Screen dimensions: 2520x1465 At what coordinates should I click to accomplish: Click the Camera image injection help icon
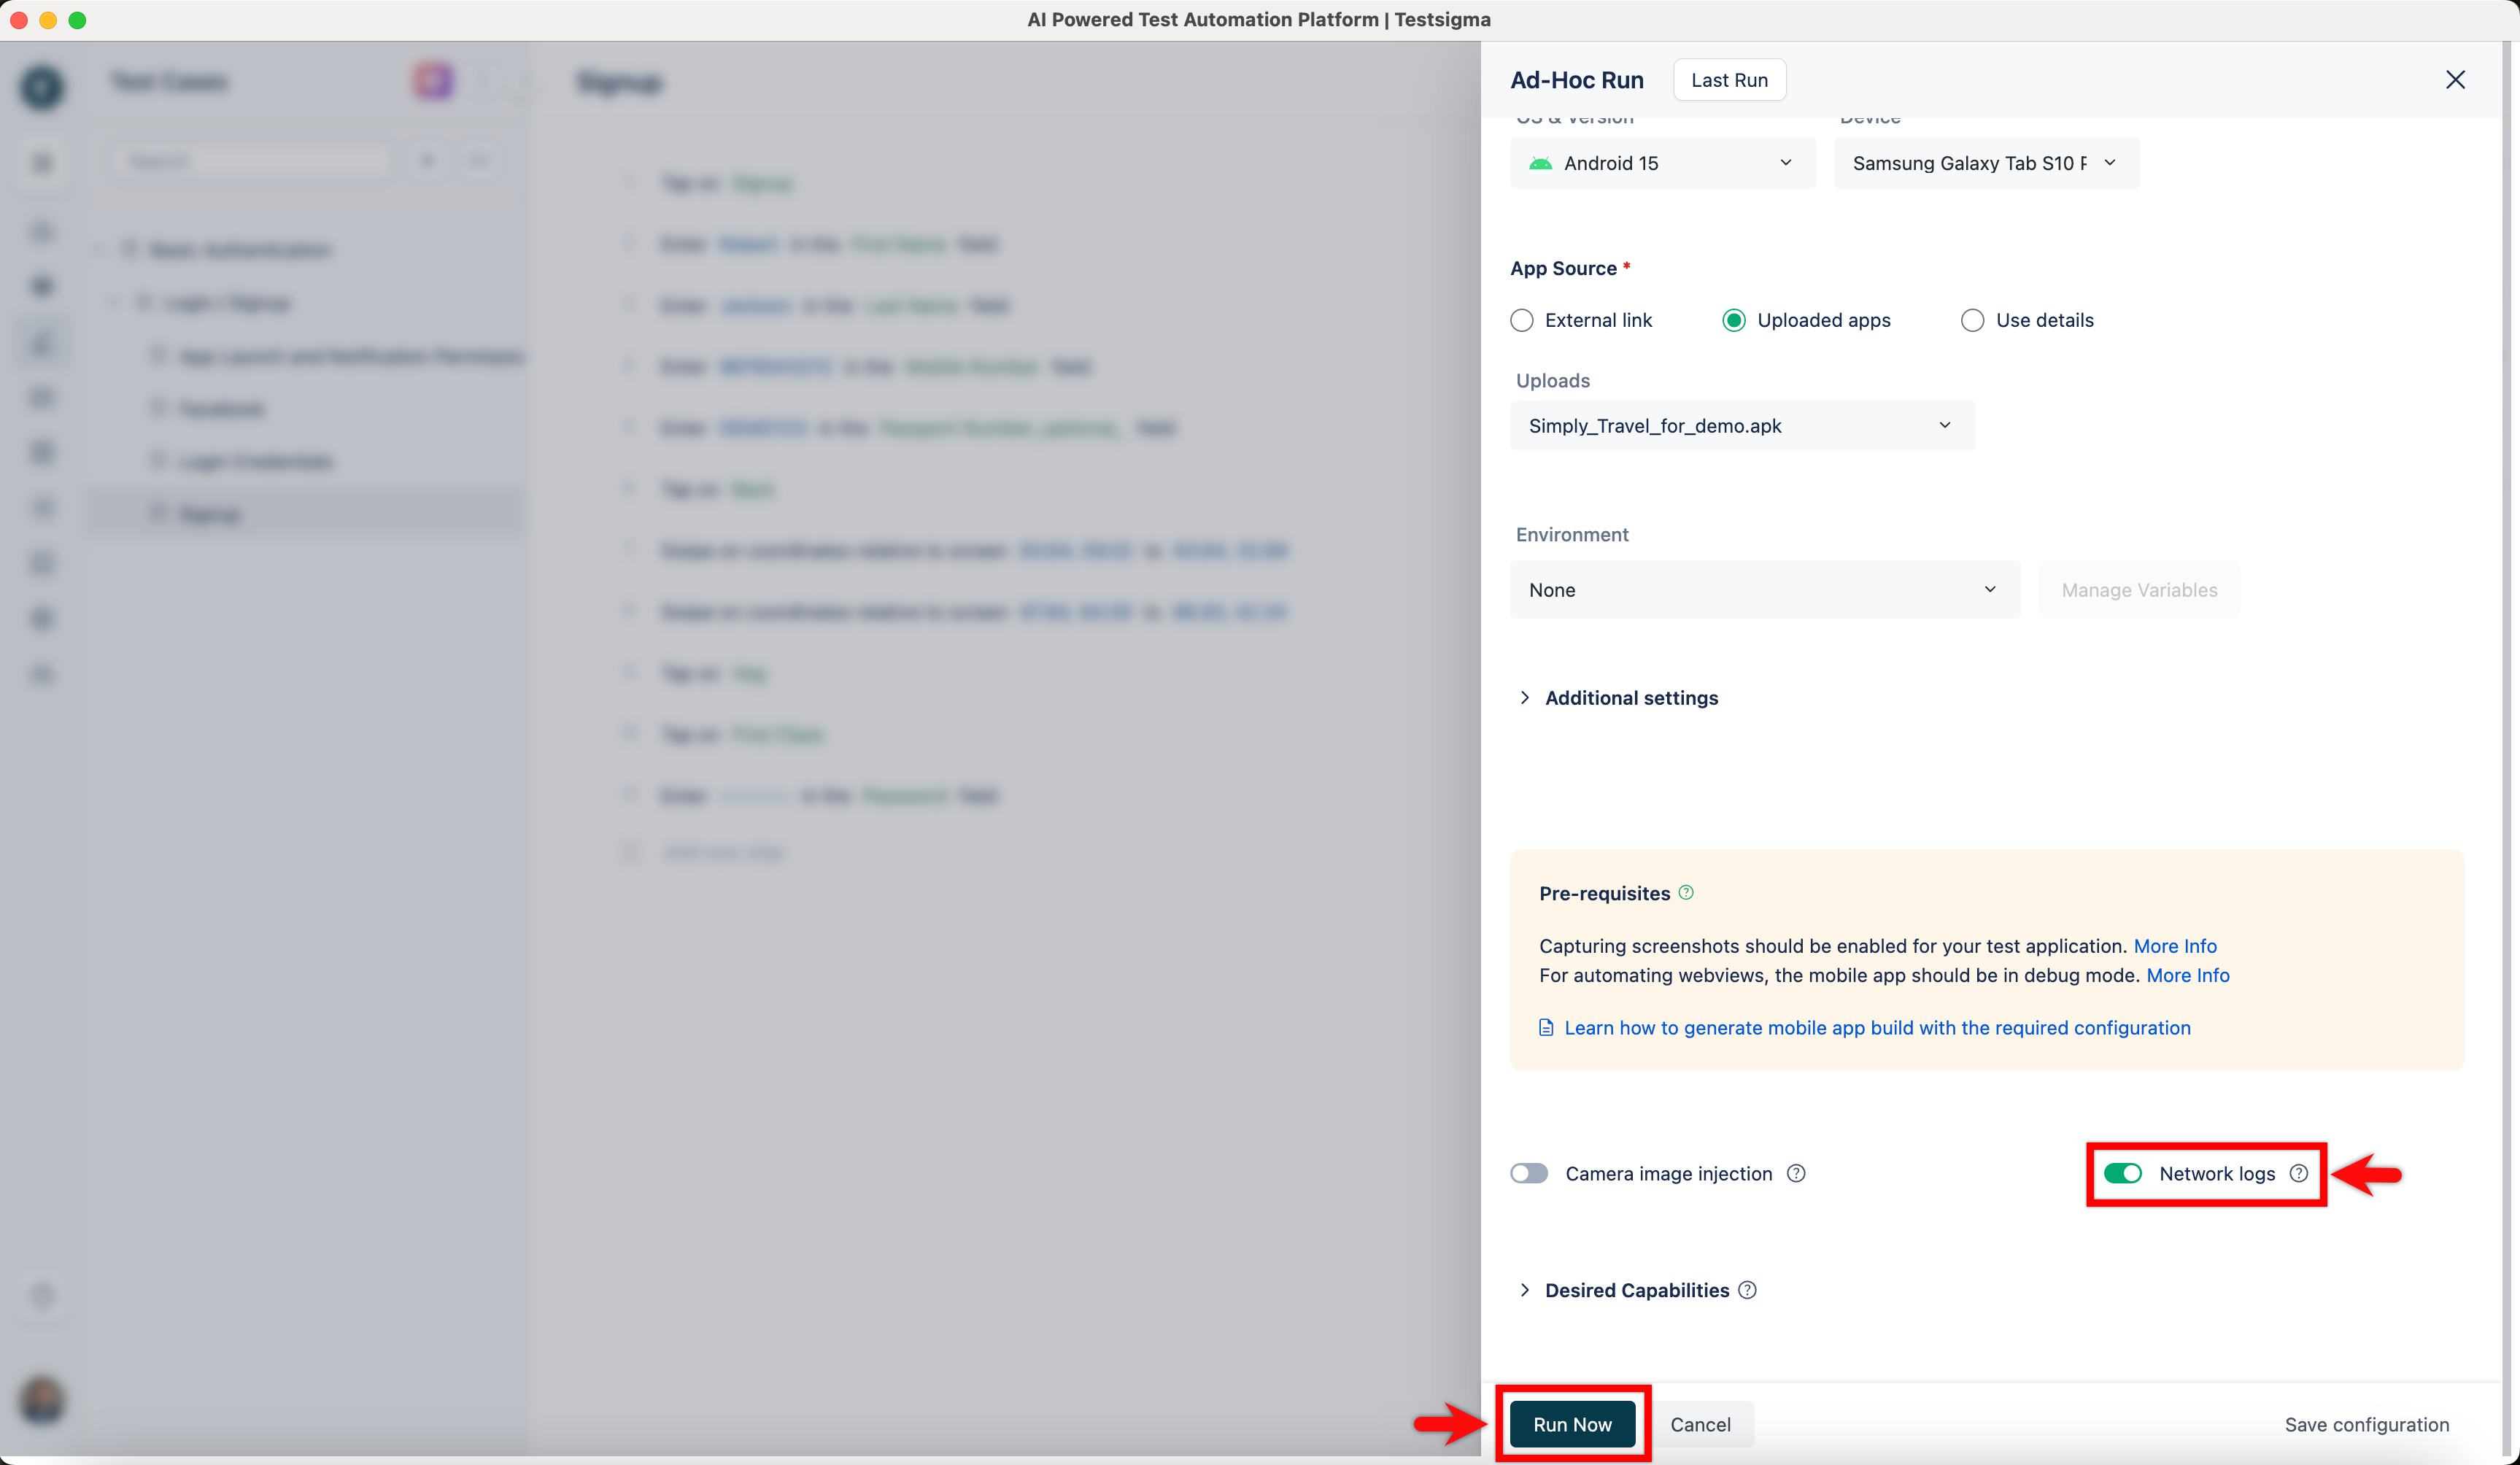tap(1795, 1174)
